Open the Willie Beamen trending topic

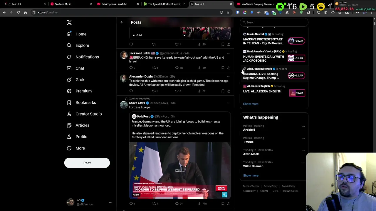253,166
